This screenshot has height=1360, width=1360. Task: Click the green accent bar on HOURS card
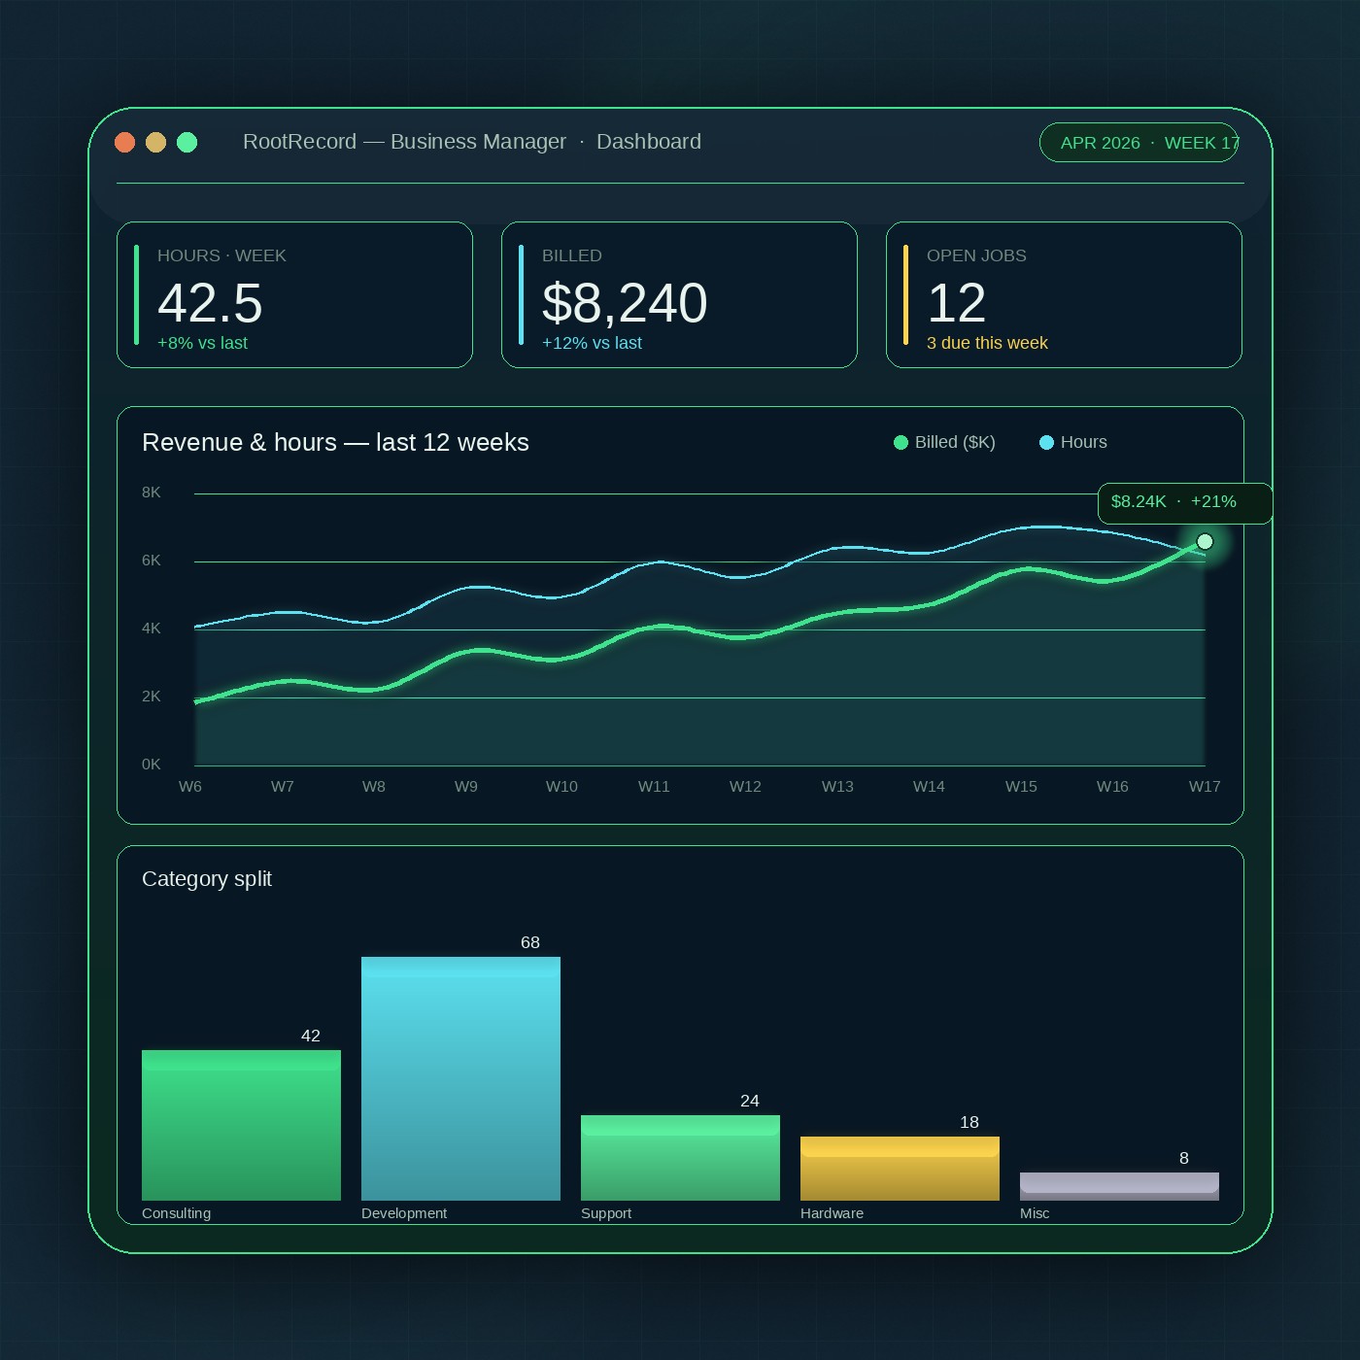136,295
